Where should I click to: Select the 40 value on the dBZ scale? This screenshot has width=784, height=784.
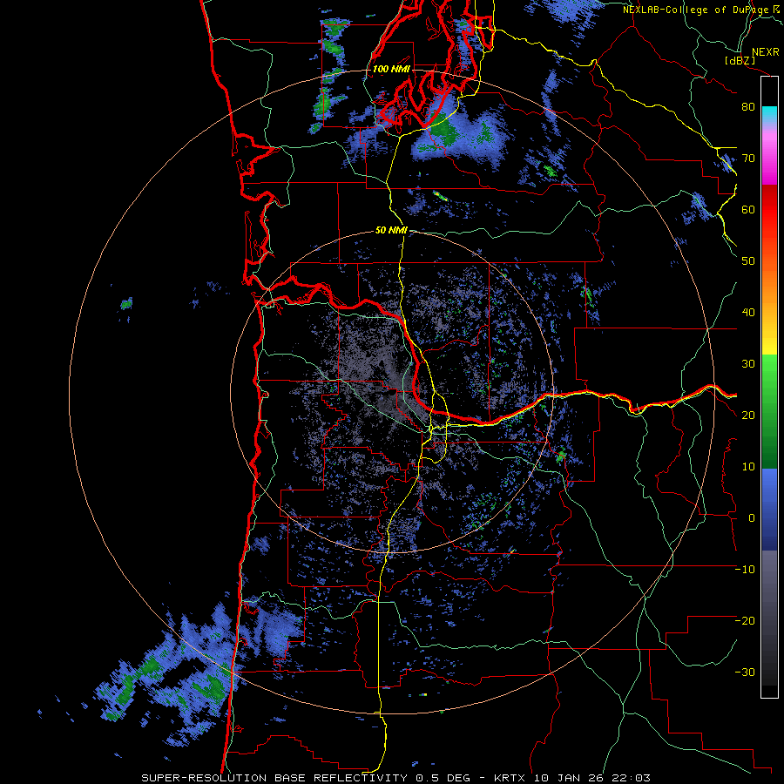click(x=748, y=313)
